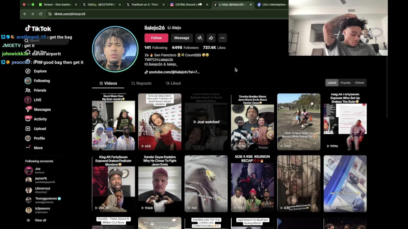Open the iclipmorro following account
The width and height of the screenshot is (408, 229).
[x=38, y=210]
